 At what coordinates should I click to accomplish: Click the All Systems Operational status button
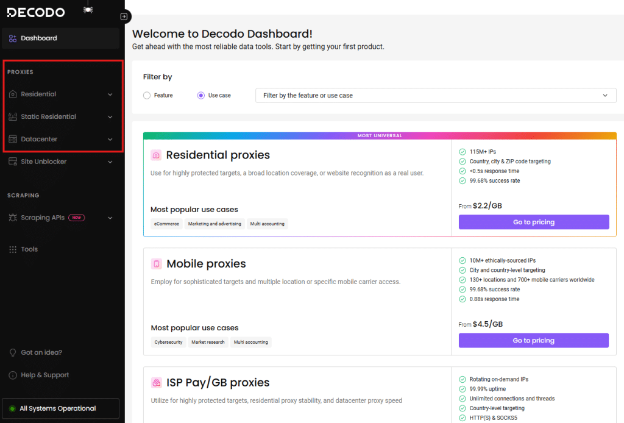(60, 408)
